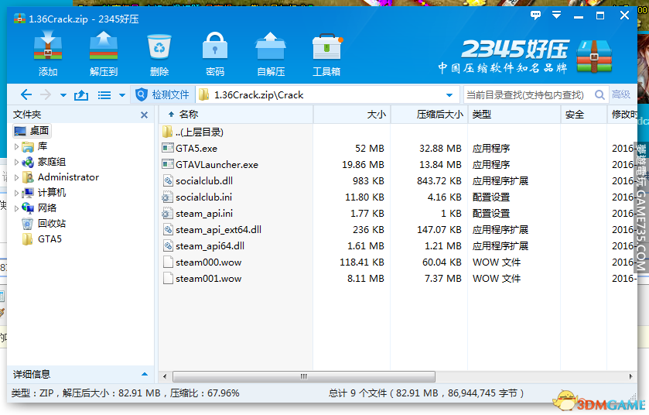649x415 pixels.
Task: Expand the 计算机 tree node
Action: click(17, 193)
